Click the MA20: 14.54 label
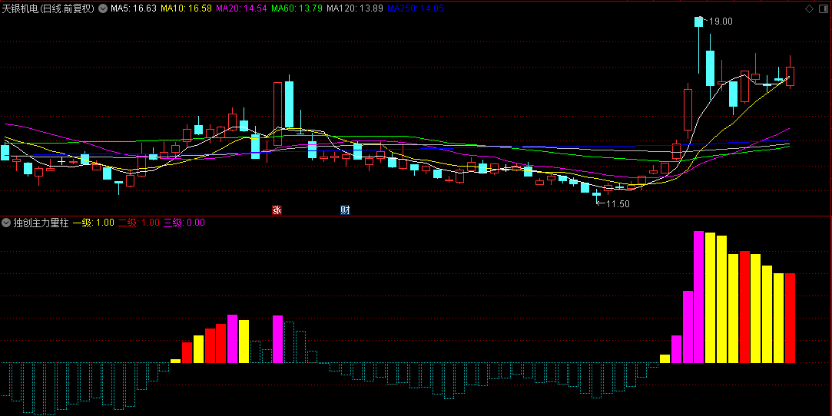832x416 pixels. tap(242, 8)
